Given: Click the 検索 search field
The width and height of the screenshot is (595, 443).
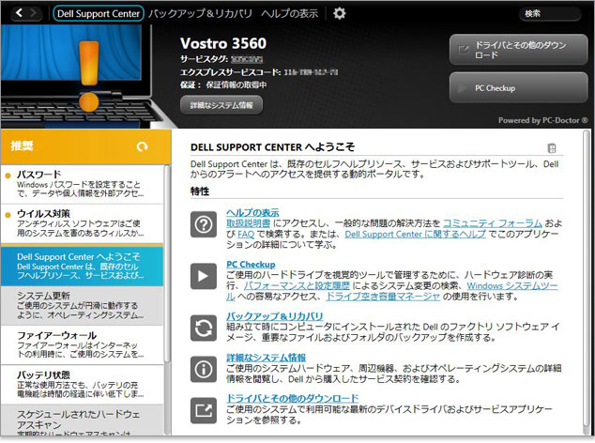Looking at the screenshot, I should coord(549,14).
